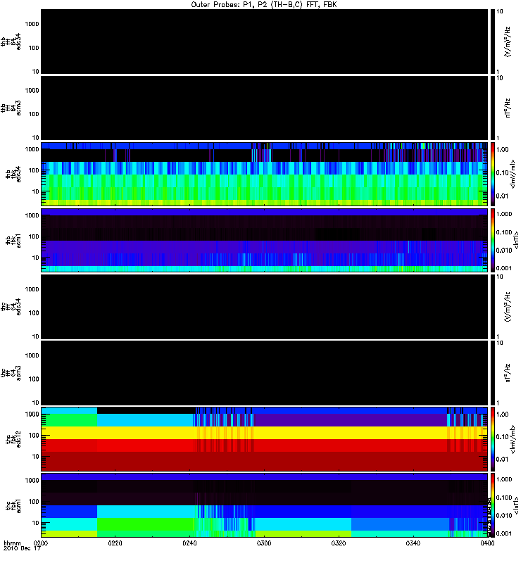Click the 100 y-tick of thb fbk scm1 panel
The height and width of the screenshot is (563, 528).
33,236
